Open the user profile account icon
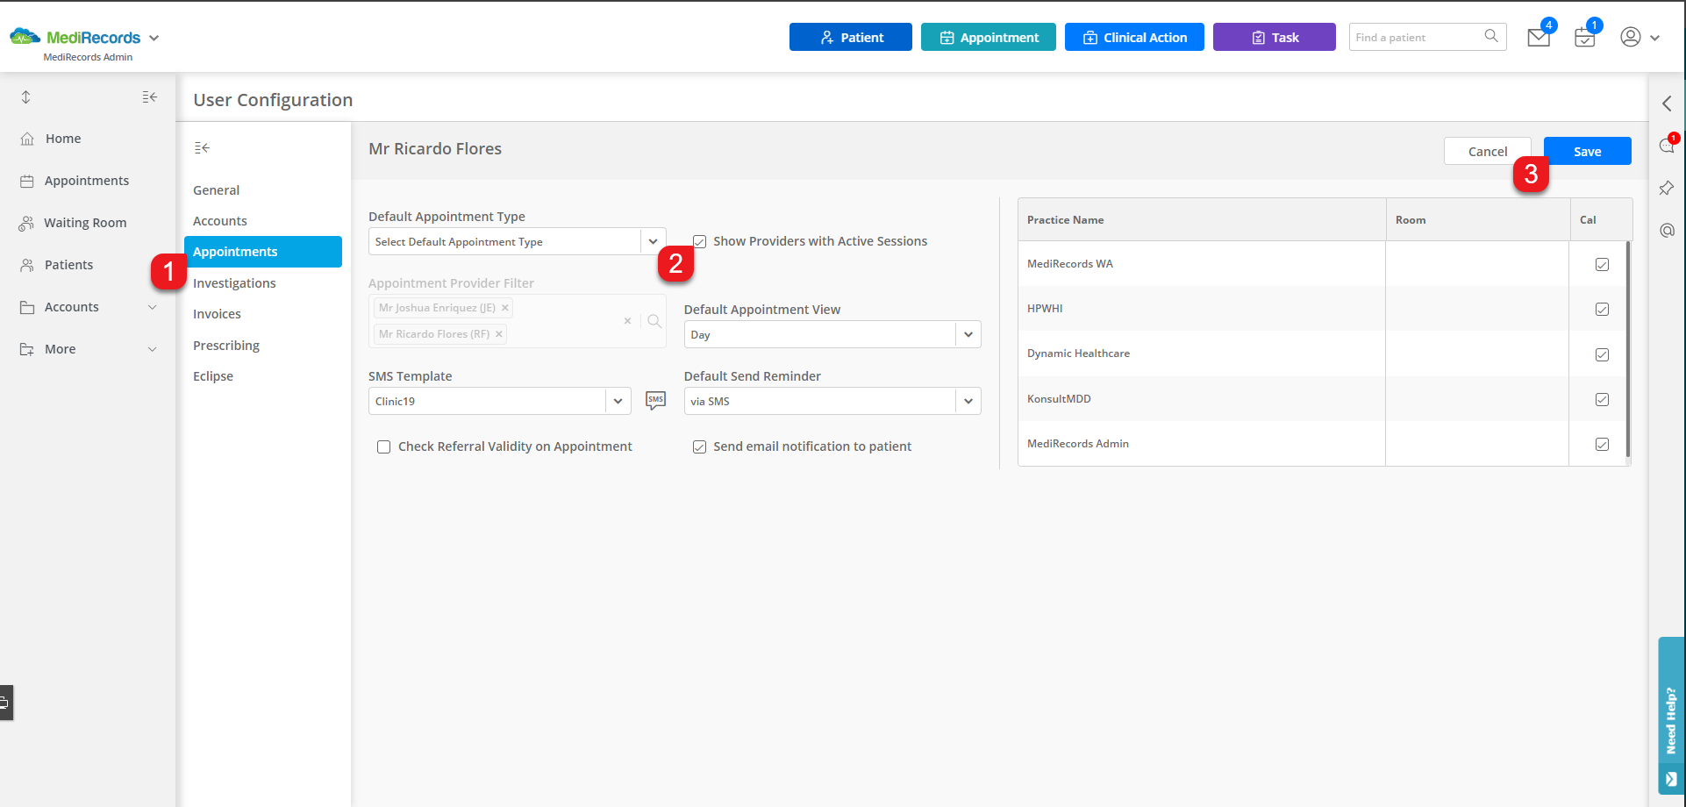Screen dimensions: 1686x807 pos(1631,37)
